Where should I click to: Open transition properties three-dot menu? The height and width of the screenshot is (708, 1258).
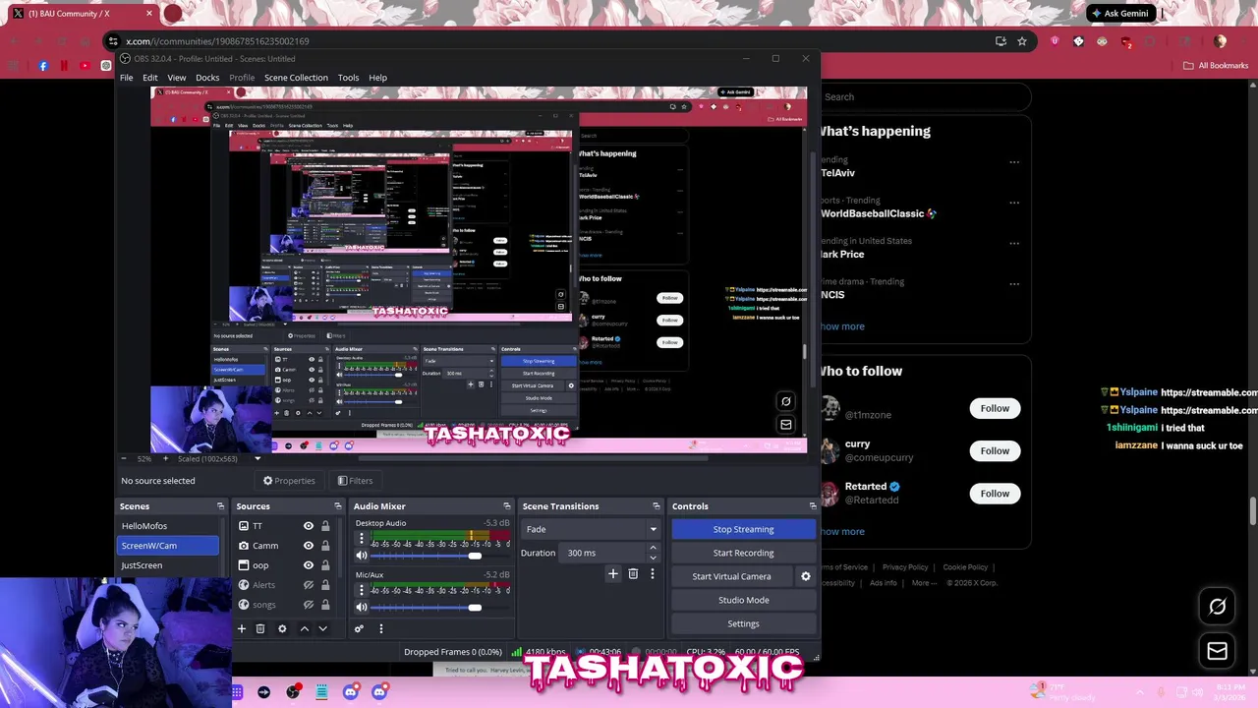pos(652,573)
